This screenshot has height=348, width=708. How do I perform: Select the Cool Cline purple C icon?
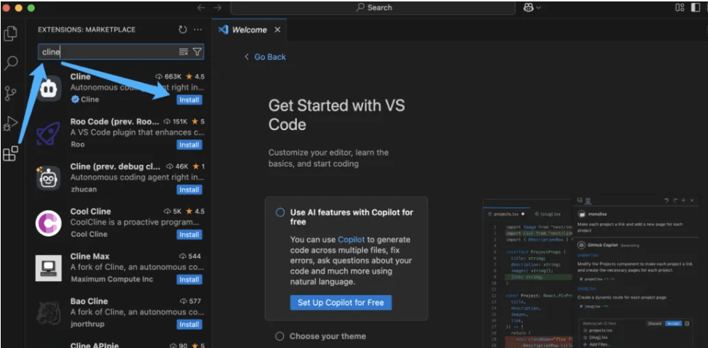[49, 223]
